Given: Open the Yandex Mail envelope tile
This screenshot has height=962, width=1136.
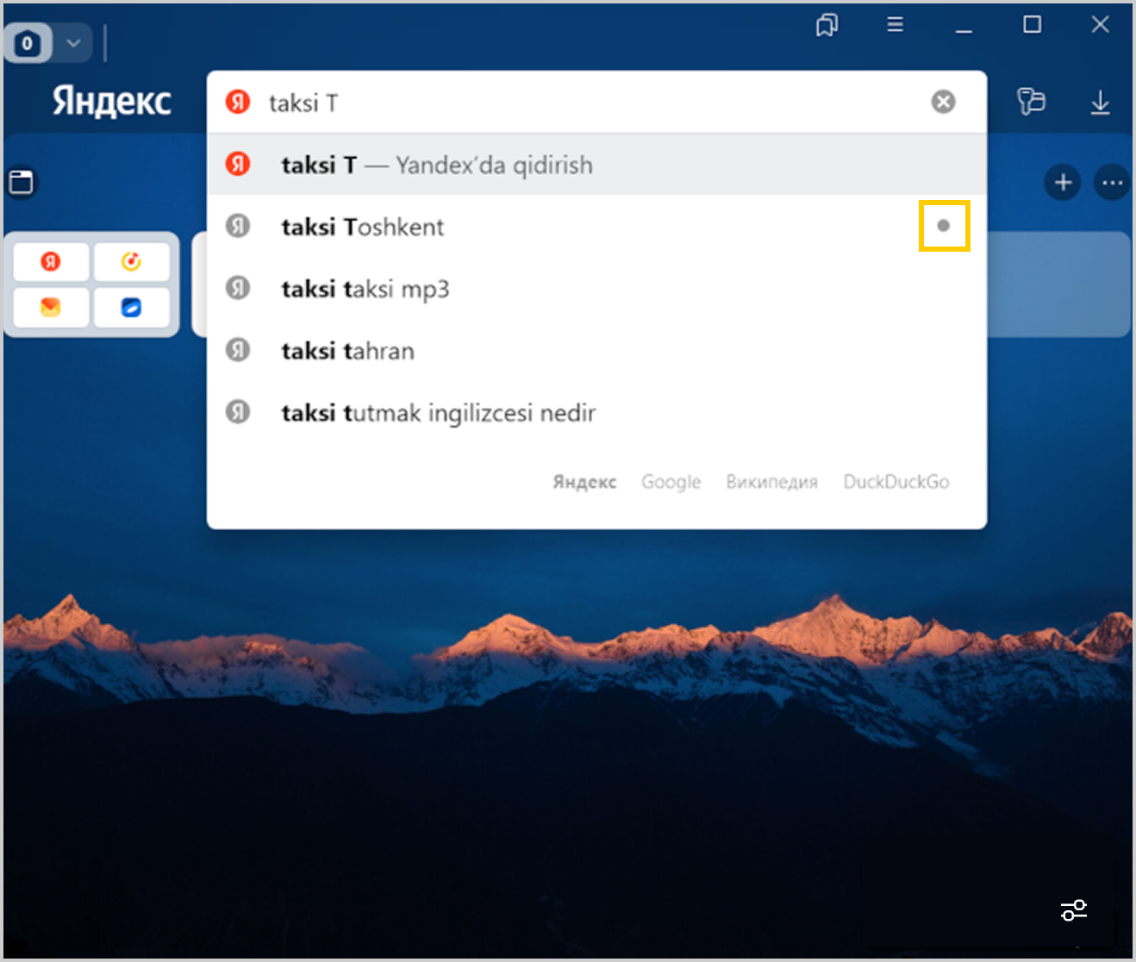Looking at the screenshot, I should point(51,307).
